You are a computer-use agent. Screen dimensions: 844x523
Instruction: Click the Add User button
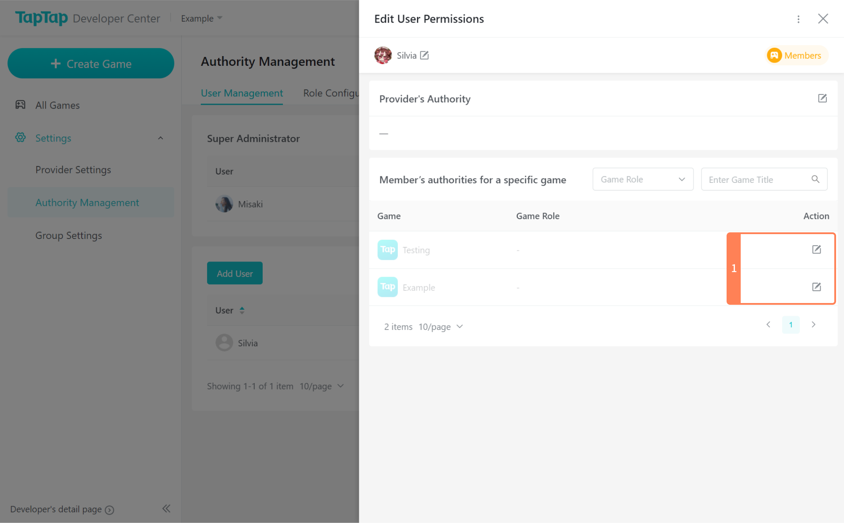click(234, 273)
